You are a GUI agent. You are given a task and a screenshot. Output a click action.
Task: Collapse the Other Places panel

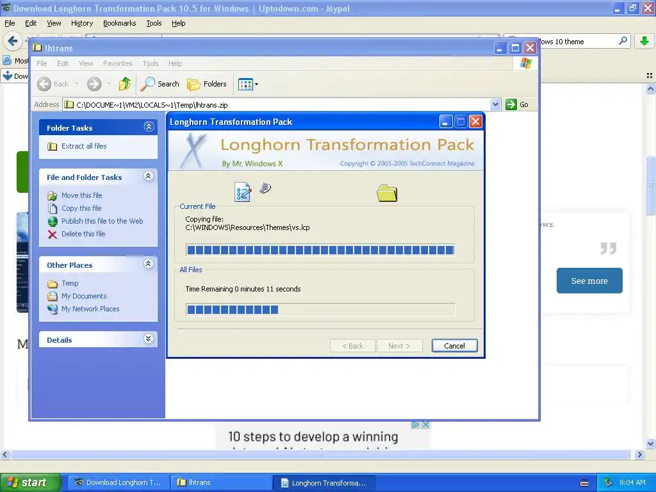[148, 264]
